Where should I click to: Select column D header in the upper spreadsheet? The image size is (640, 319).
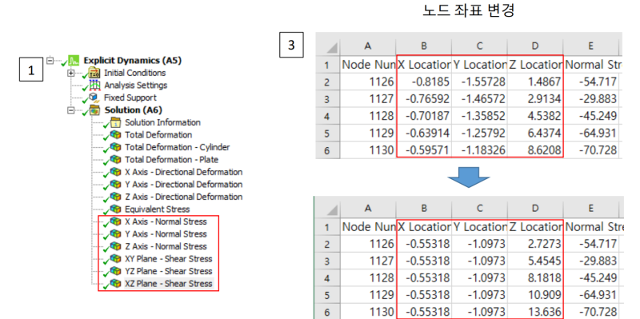click(x=535, y=46)
